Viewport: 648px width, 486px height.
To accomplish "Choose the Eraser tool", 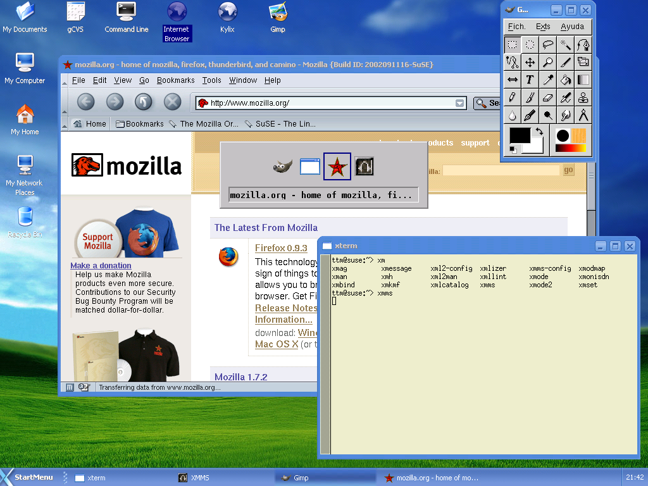I will (x=548, y=97).
